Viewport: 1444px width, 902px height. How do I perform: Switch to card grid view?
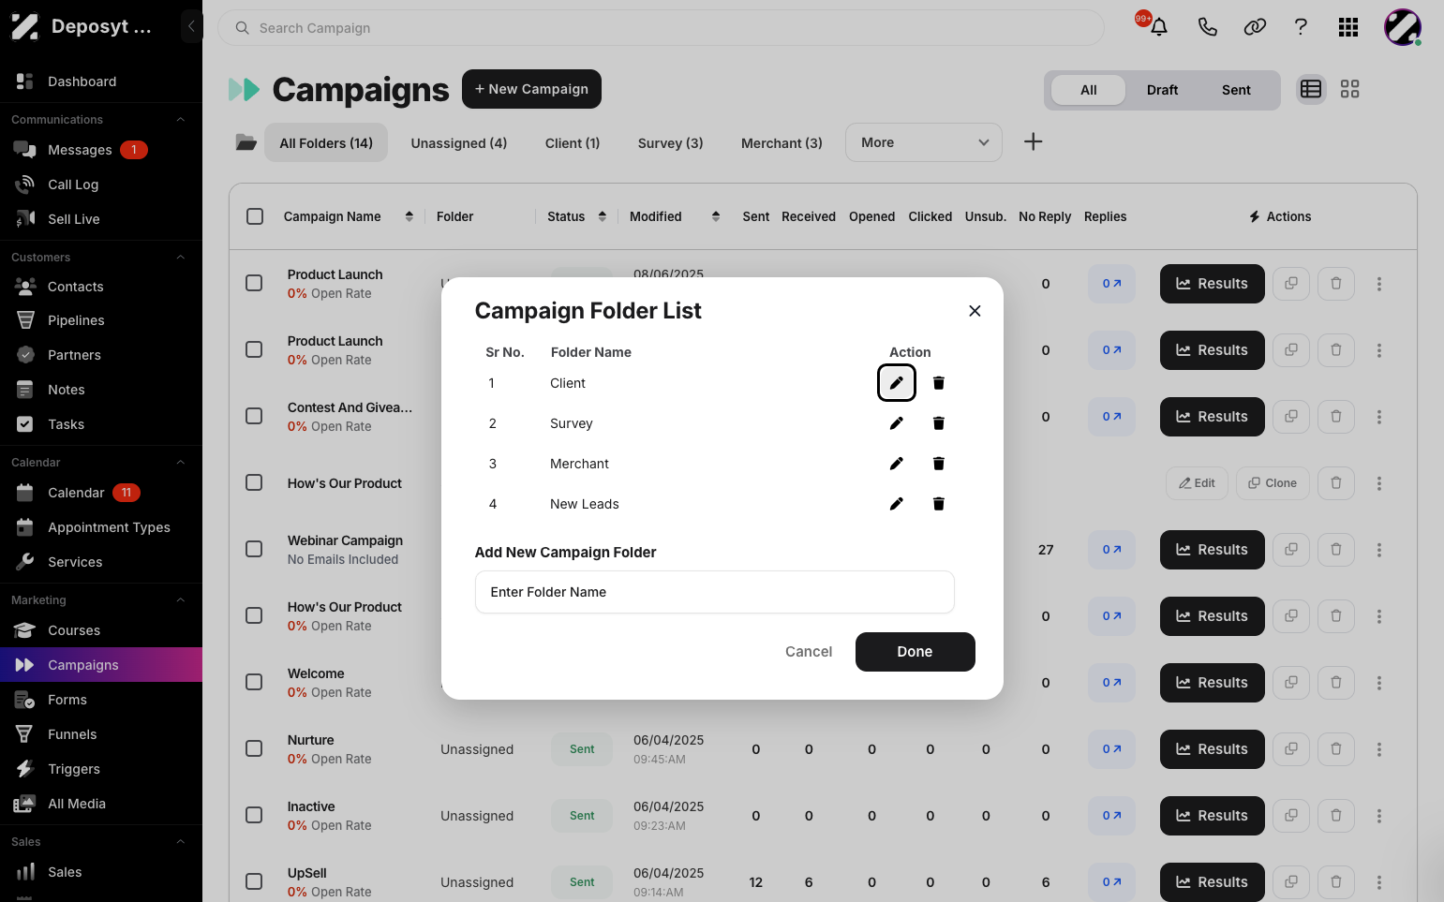(1349, 89)
